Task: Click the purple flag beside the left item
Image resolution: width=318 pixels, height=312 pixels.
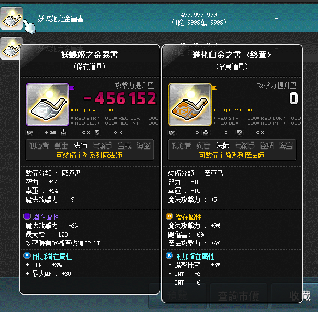Action: coord(72,87)
